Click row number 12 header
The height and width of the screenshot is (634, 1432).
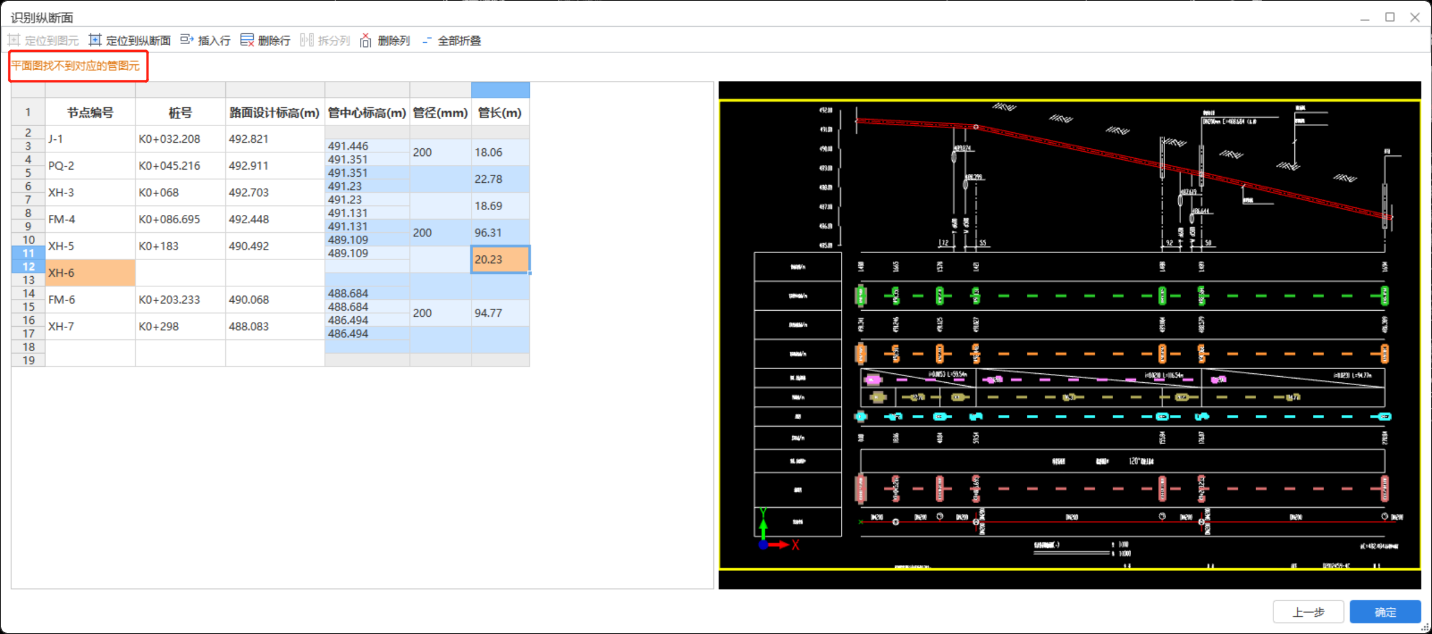click(x=28, y=266)
